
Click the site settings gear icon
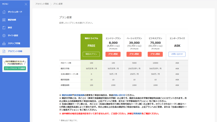(4, 36)
